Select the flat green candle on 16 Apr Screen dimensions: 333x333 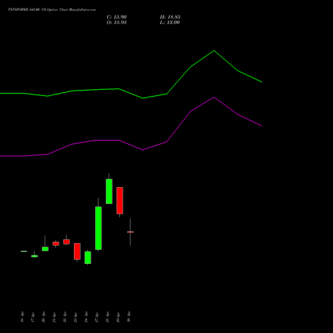click(x=24, y=251)
